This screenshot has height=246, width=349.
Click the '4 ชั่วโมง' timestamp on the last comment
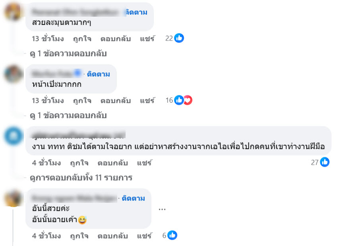pyautogui.click(x=47, y=236)
